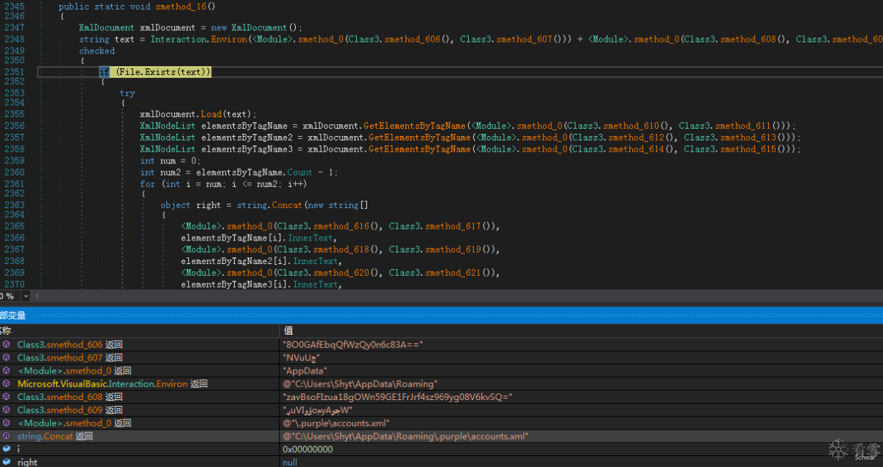
Task: Click the checked keyword on line 2349
Action: (x=97, y=51)
